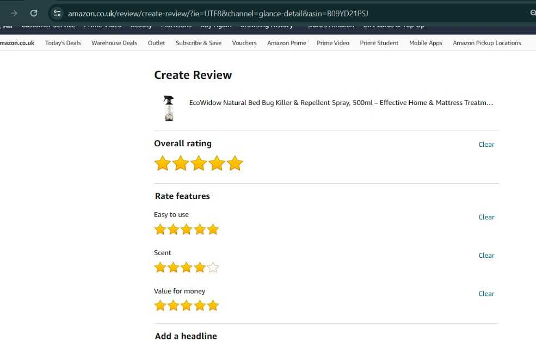This screenshot has height=347, width=536.
Task: Click the Add a headline label
Action: (x=186, y=336)
